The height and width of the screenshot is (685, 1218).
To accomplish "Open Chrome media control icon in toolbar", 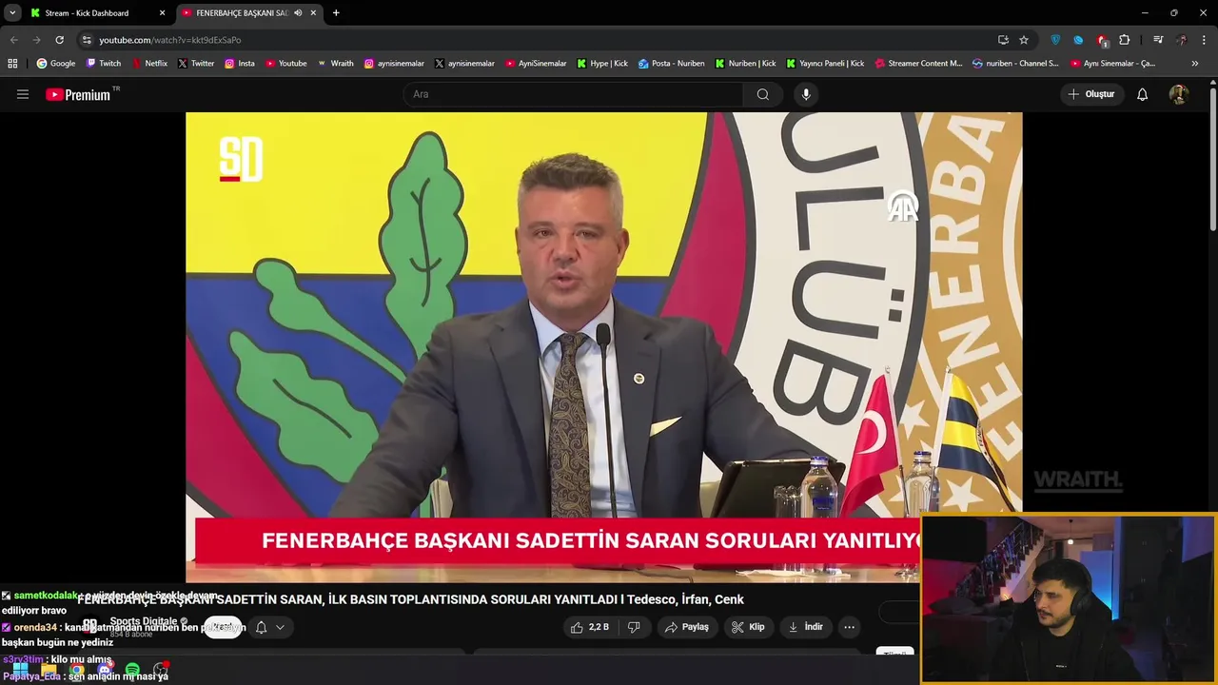I will click(x=1158, y=40).
